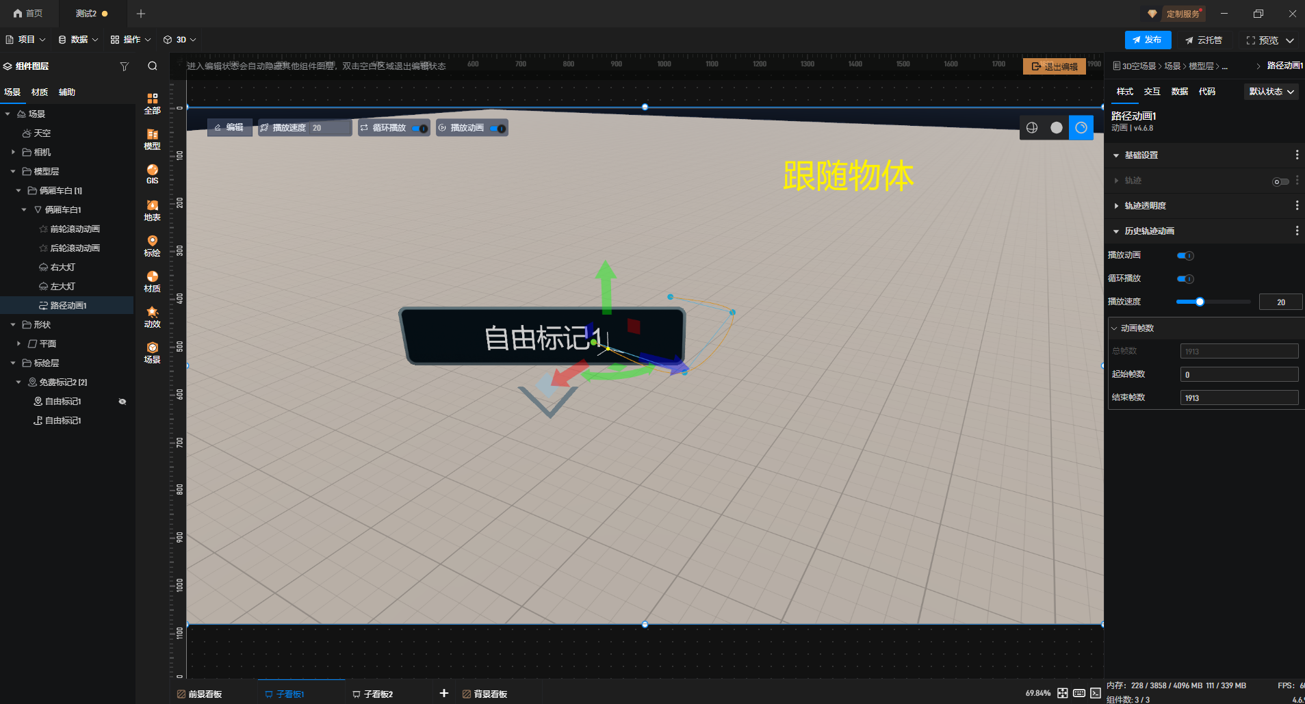
Task: Click the 发布 publish button
Action: (1148, 40)
